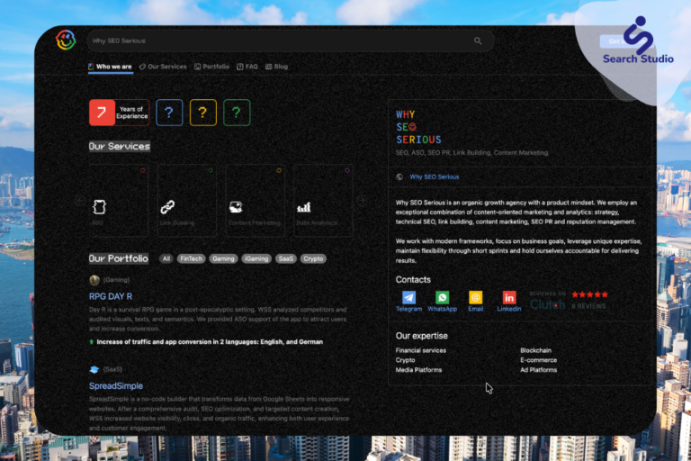Toggle the FinTech portfolio filter
Screen dimensions: 691x461
[191, 259]
